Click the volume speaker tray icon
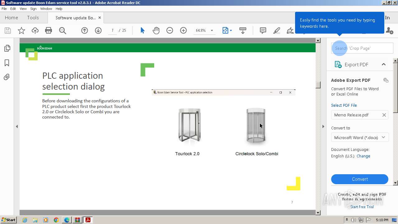Viewport: 398px width, 224px height. 354,220
